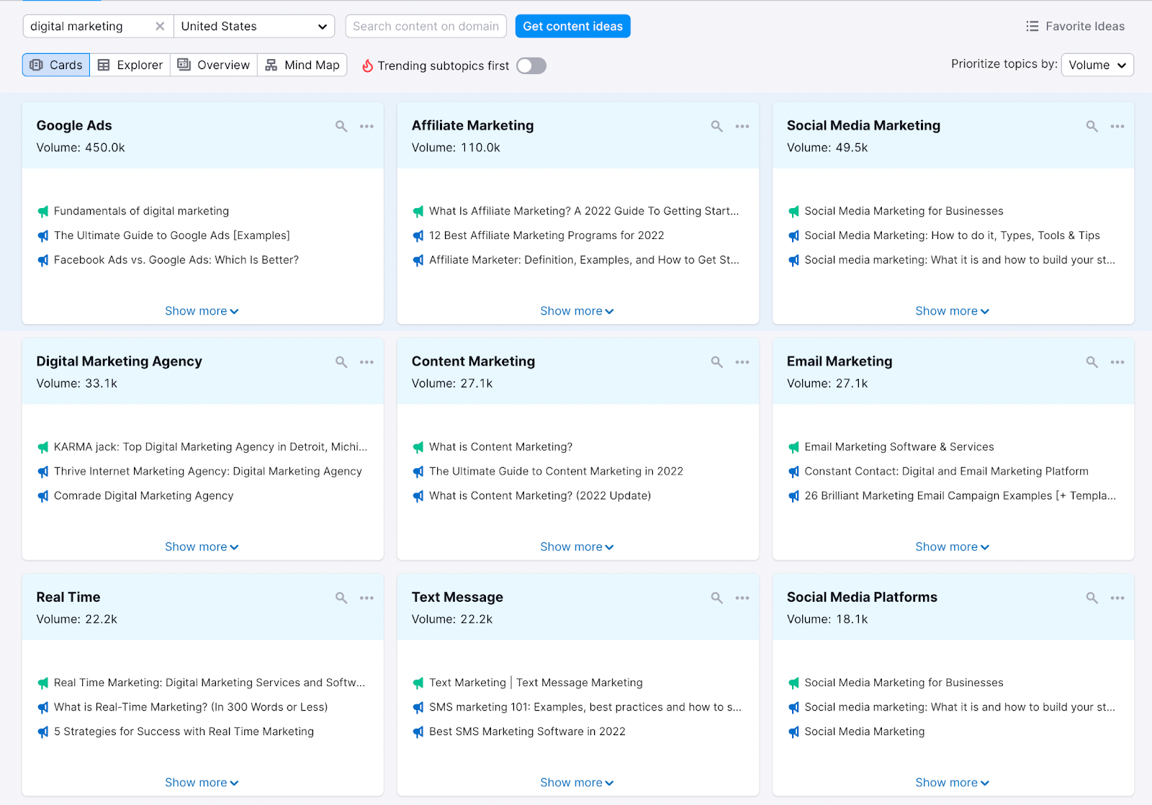The height and width of the screenshot is (805, 1152).
Task: Open more options on Social Media Platforms card
Action: (x=1117, y=598)
